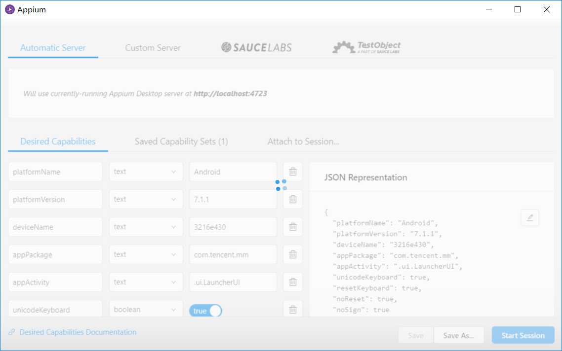This screenshot has width=562, height=351.
Task: Click the "appActivity" line in the JSON
Action: click(398, 266)
